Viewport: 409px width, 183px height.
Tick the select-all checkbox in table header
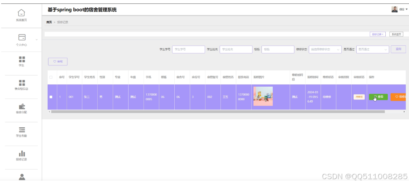pos(51,77)
